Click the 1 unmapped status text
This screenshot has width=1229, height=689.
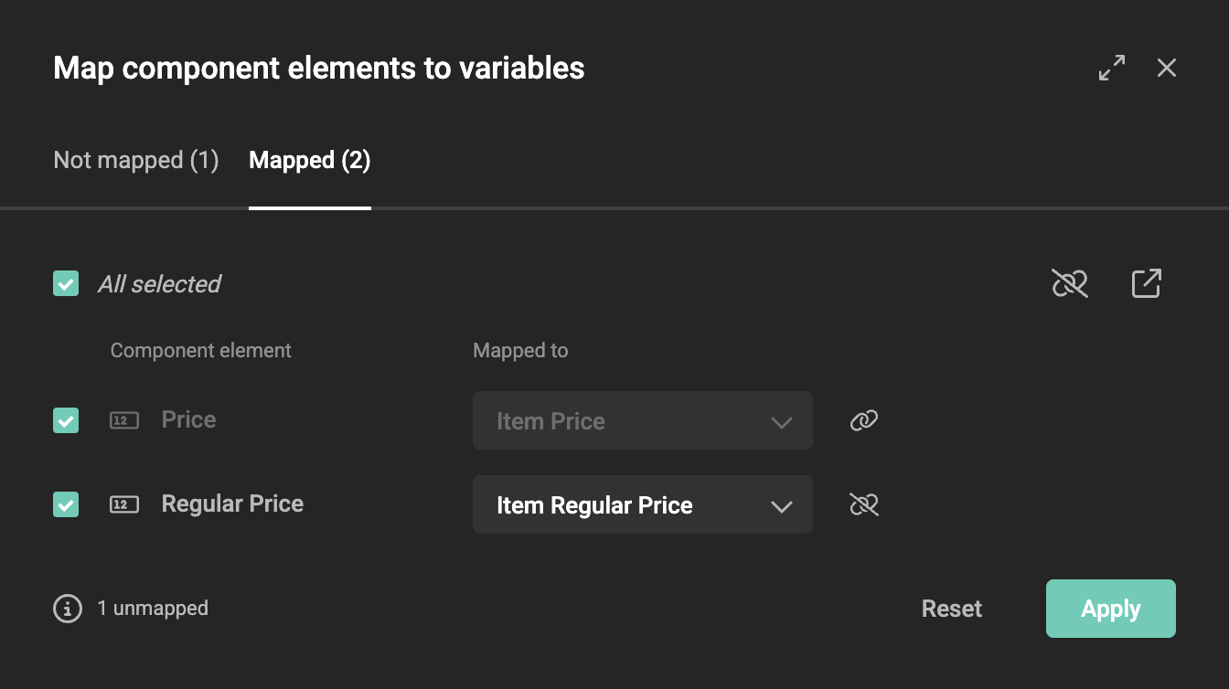tap(153, 608)
